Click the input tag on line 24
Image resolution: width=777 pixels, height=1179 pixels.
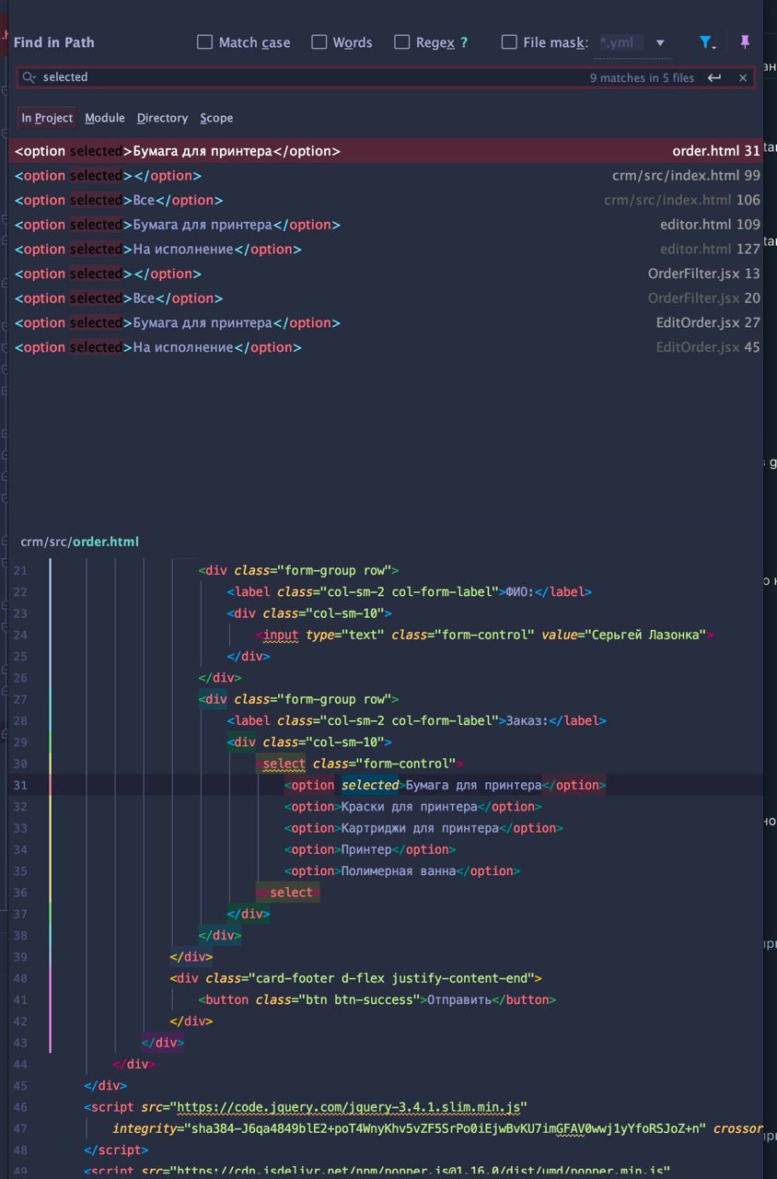(x=280, y=635)
